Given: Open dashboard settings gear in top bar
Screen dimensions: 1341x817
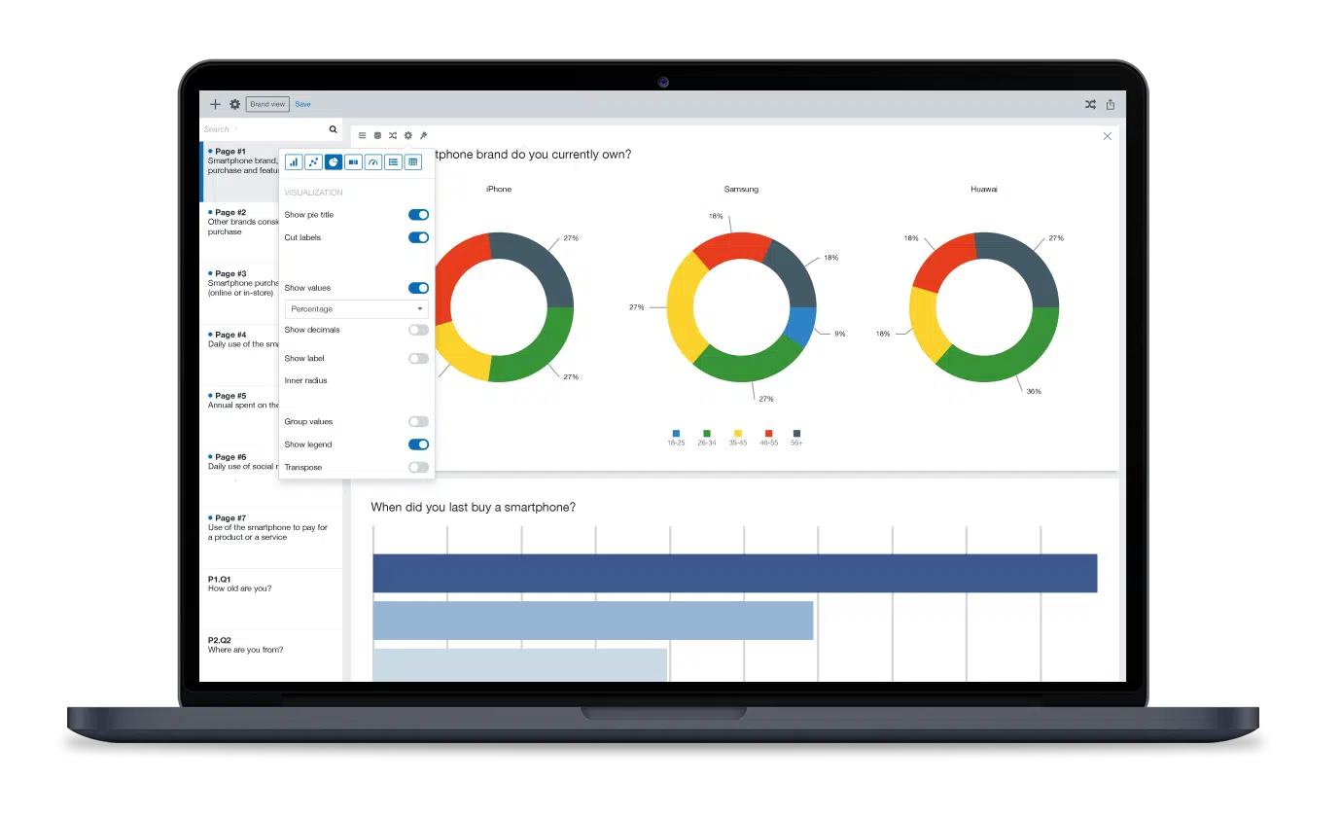Looking at the screenshot, I should (x=234, y=104).
